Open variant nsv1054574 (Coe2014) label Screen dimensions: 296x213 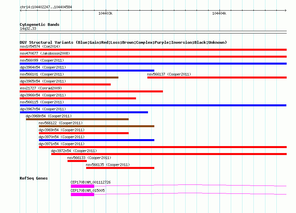40,46
